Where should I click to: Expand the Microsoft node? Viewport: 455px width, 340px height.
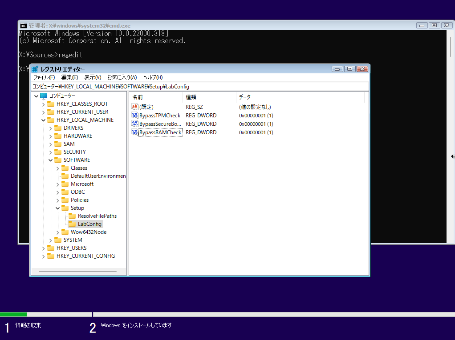coord(57,184)
